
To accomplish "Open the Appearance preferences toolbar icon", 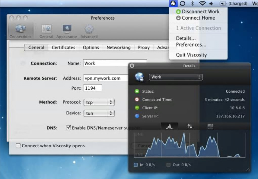I will 67,31.
